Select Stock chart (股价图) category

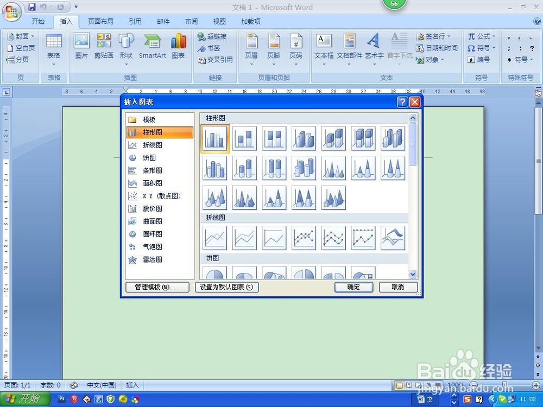click(160, 209)
